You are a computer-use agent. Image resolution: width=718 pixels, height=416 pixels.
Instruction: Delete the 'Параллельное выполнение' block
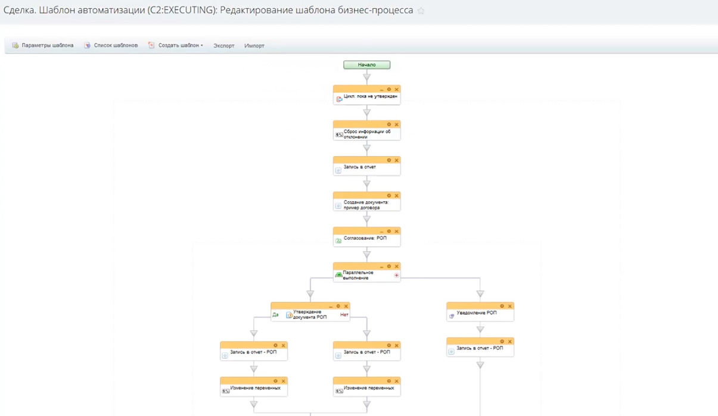[396, 267]
